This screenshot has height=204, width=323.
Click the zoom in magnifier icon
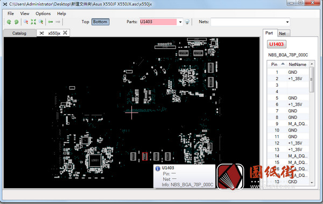pyautogui.click(x=41, y=22)
